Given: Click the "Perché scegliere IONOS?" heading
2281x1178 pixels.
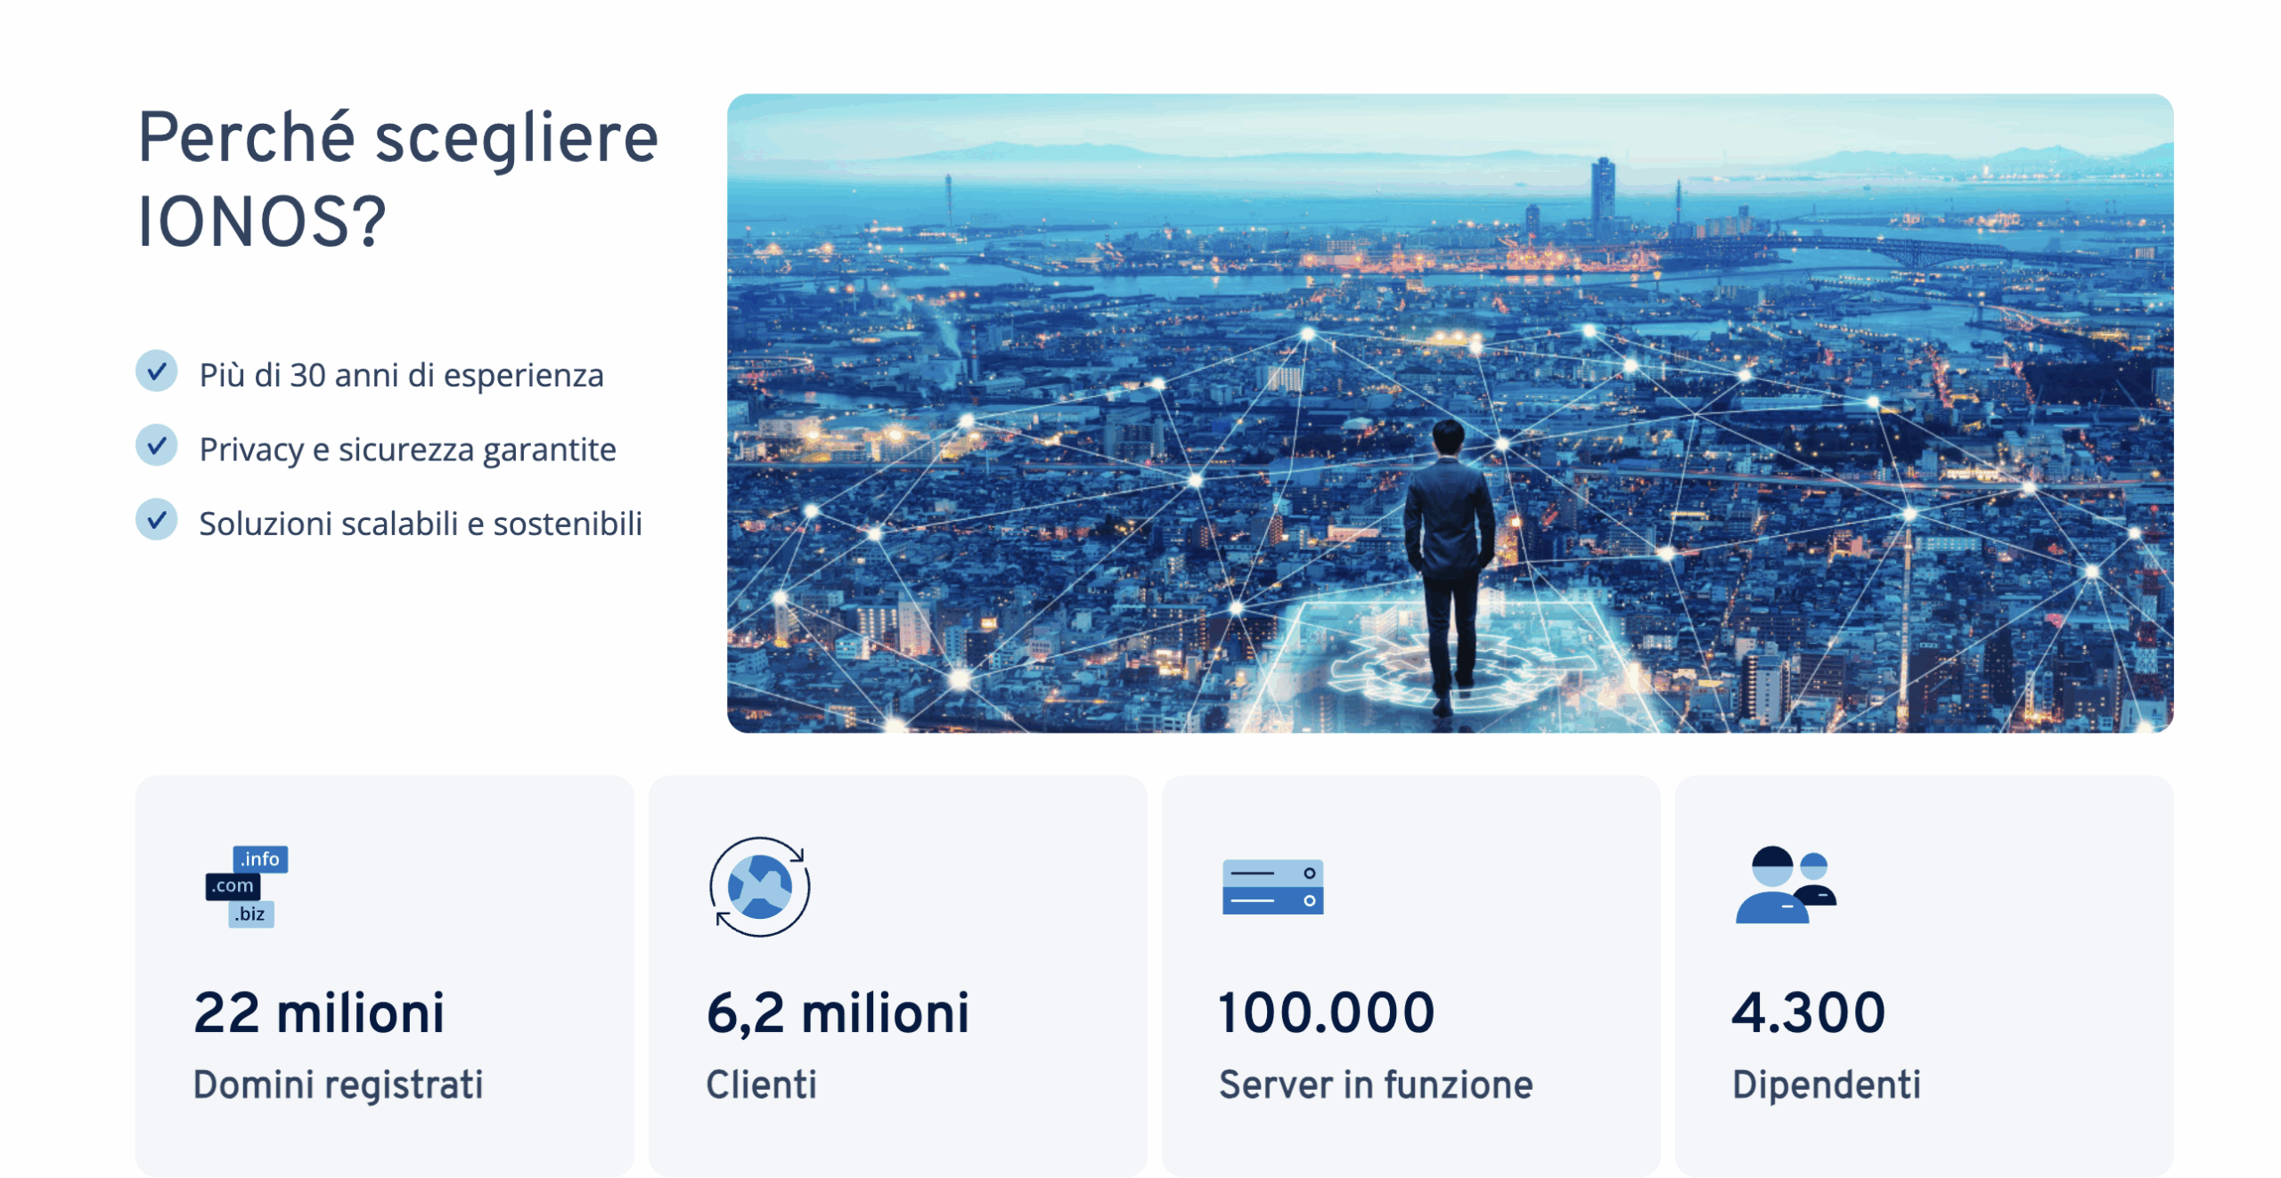Looking at the screenshot, I should (397, 179).
